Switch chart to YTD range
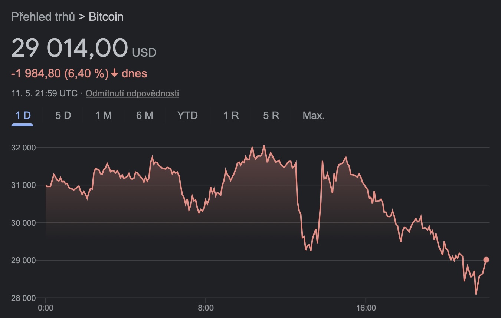501x318 pixels. [x=187, y=115]
